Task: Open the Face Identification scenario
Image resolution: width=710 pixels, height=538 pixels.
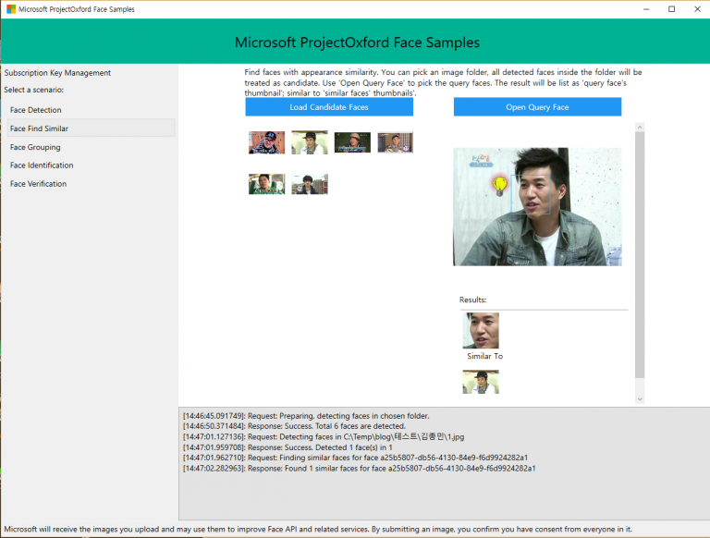Action: coord(42,165)
